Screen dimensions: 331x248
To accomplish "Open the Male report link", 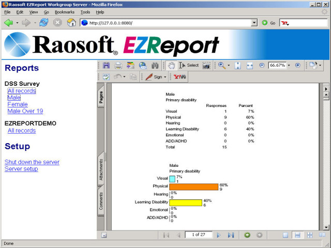I will coord(14,98).
